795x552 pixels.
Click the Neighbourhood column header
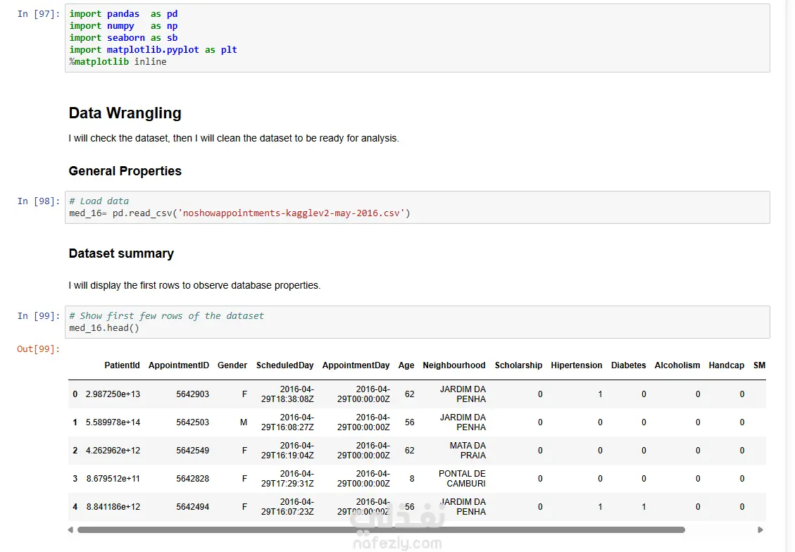pyautogui.click(x=453, y=365)
